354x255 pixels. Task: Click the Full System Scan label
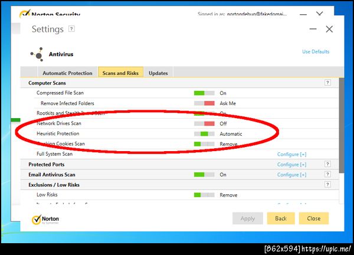54,154
